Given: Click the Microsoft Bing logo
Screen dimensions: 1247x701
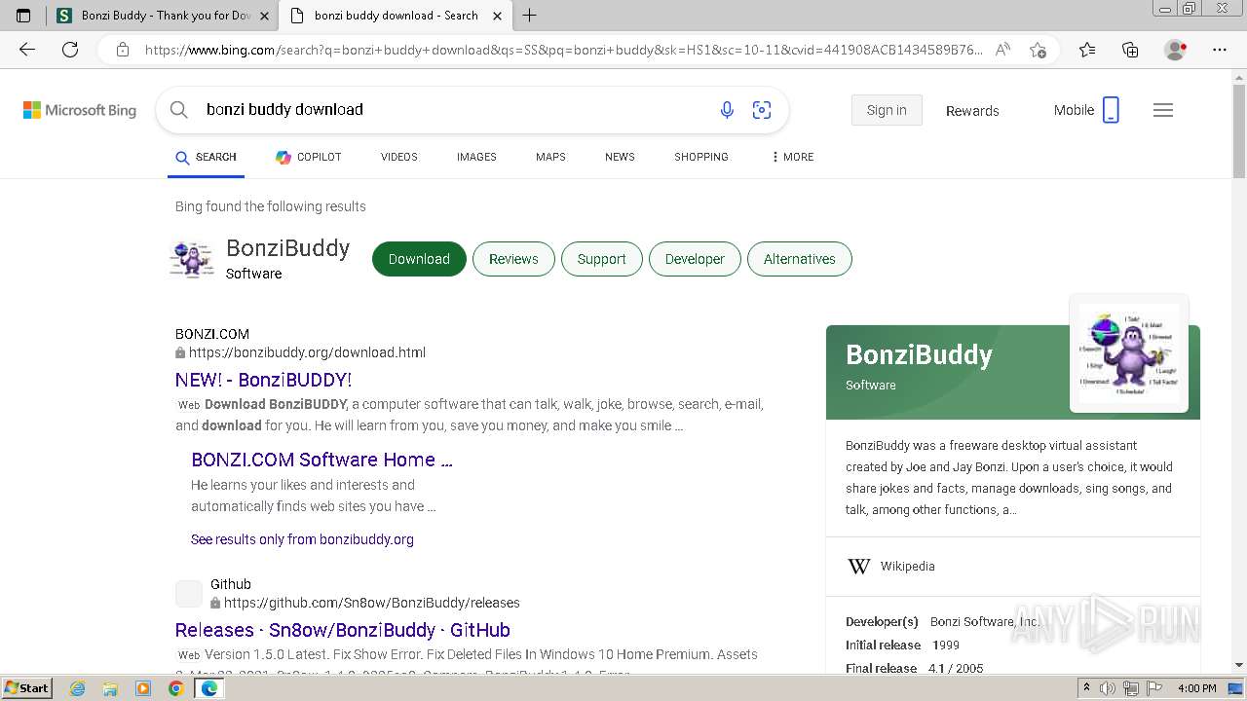Looking at the screenshot, I should (80, 110).
